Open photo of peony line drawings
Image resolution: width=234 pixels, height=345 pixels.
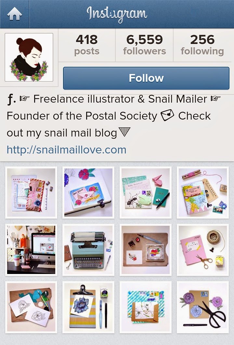point(31,307)
